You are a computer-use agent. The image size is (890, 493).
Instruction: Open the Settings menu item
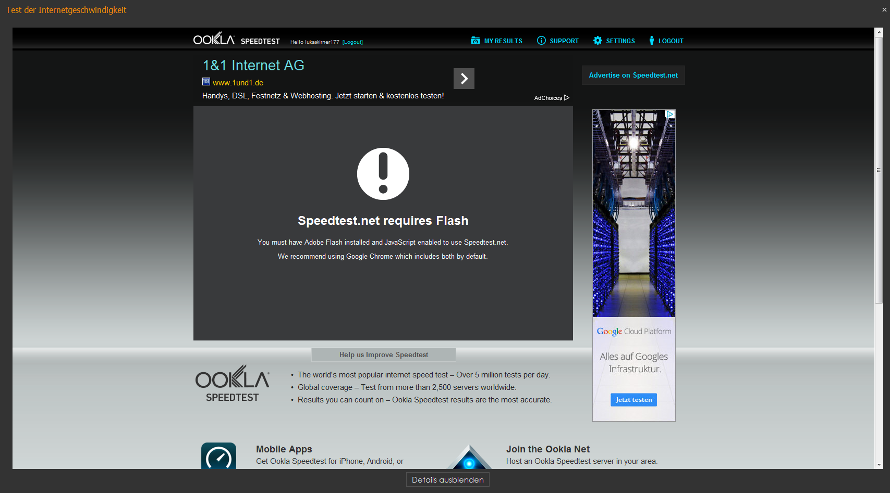(620, 41)
